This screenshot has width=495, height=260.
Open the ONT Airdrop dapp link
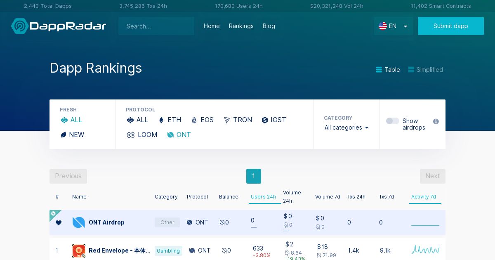[106, 222]
